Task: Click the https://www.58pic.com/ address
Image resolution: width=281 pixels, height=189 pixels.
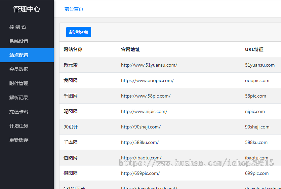Action: click(x=146, y=96)
